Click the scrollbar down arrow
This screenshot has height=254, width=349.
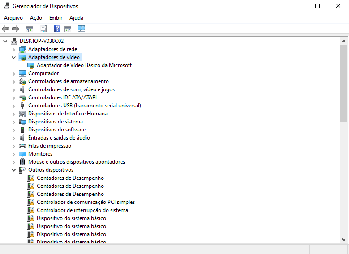tap(344, 240)
